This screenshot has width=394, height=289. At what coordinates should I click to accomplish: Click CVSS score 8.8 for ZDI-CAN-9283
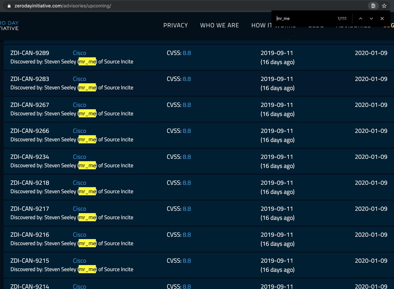click(x=187, y=79)
